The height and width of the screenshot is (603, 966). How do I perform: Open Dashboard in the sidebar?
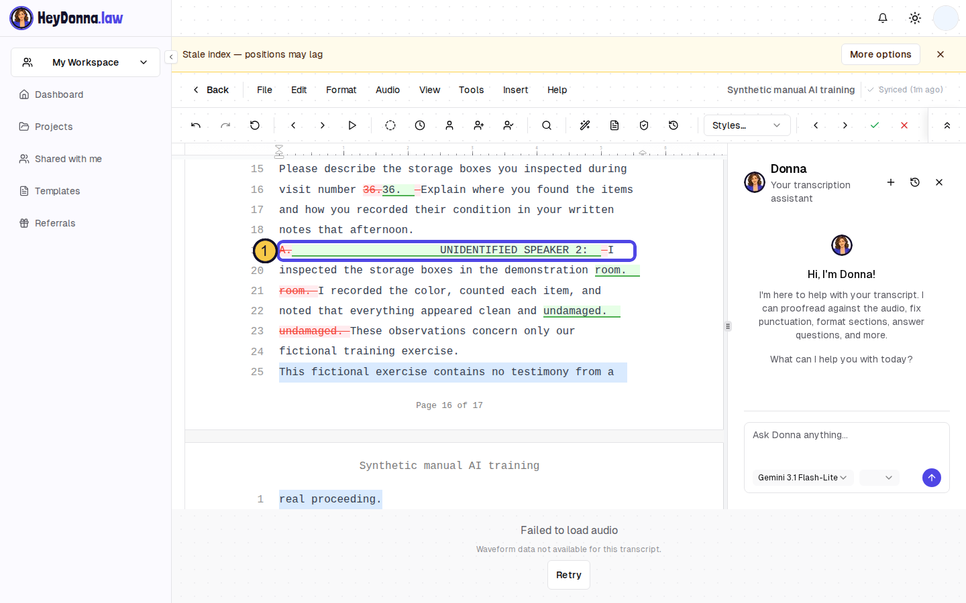click(x=59, y=94)
